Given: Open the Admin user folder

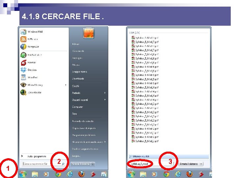Looking at the screenshot, I should (x=76, y=44).
